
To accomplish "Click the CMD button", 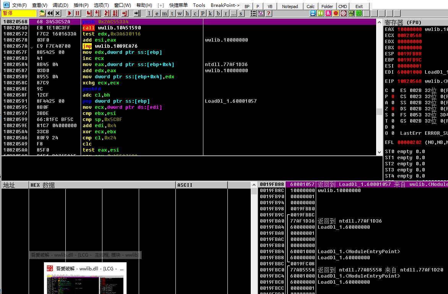I will pyautogui.click(x=342, y=6).
